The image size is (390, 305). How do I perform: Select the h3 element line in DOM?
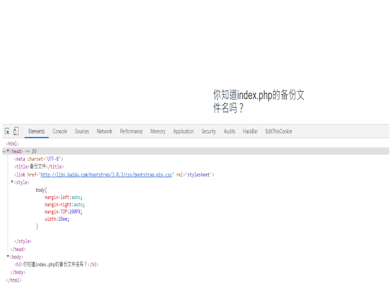point(56,264)
